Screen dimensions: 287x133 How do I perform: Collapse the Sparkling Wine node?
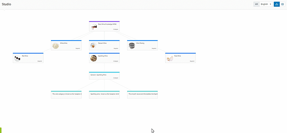[x=116, y=61]
